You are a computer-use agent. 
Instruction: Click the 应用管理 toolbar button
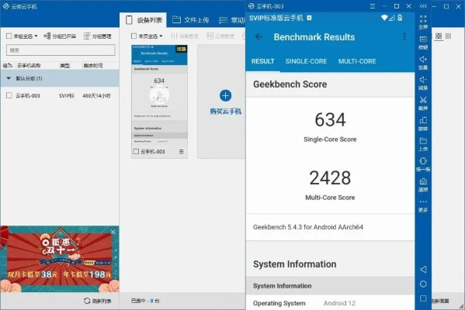(x=220, y=36)
